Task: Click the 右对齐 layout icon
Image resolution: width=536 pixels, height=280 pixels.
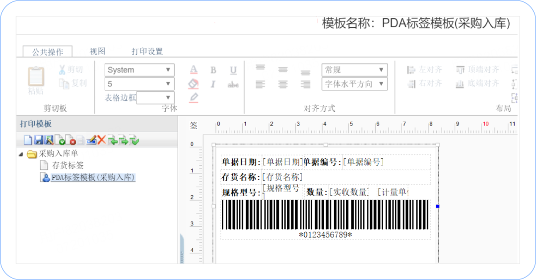Action: point(411,83)
